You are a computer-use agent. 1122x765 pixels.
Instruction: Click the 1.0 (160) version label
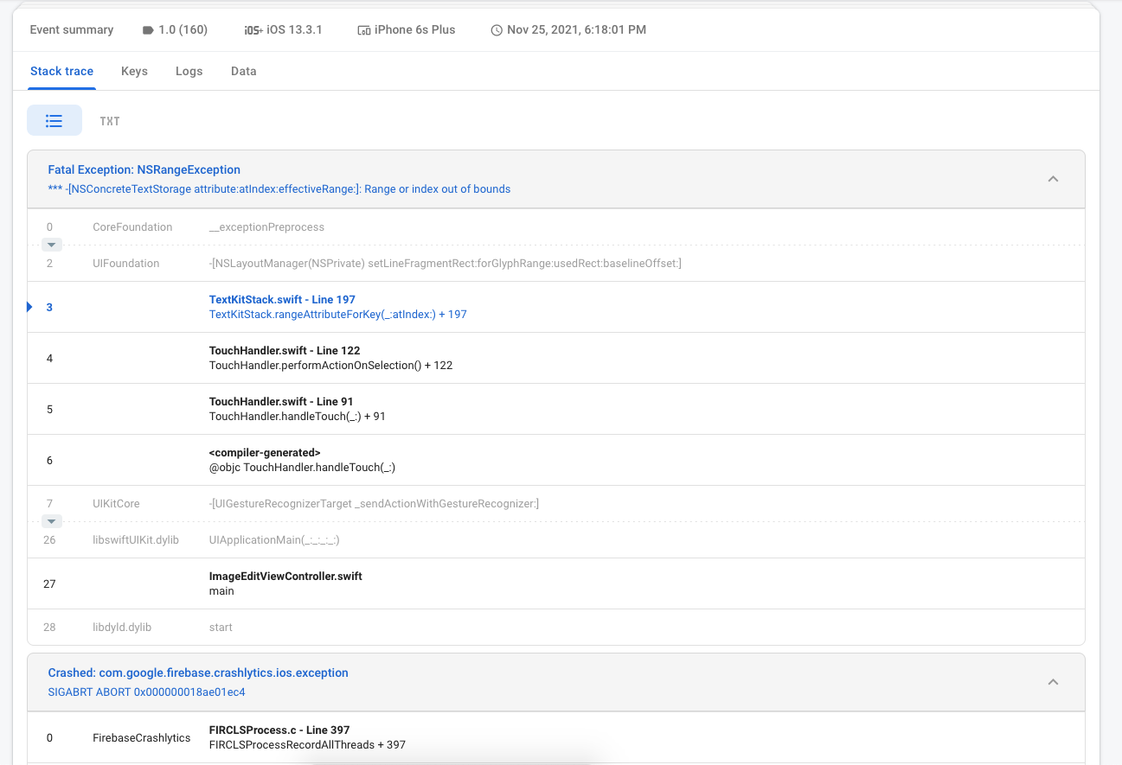click(183, 30)
